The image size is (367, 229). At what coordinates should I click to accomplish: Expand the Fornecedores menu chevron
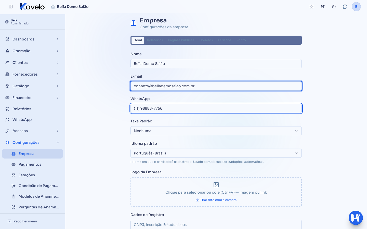click(x=58, y=74)
